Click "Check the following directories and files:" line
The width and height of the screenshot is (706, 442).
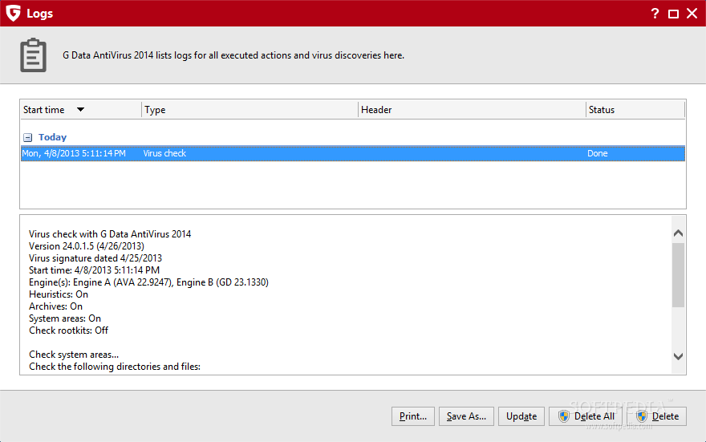(x=115, y=367)
